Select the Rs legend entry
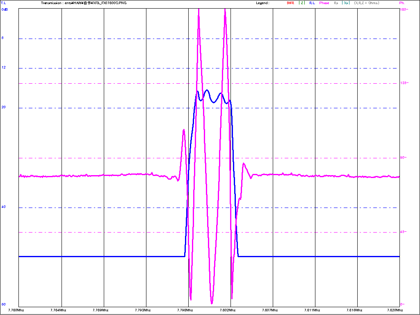The height and width of the screenshot is (315, 420). pyautogui.click(x=336, y=3)
